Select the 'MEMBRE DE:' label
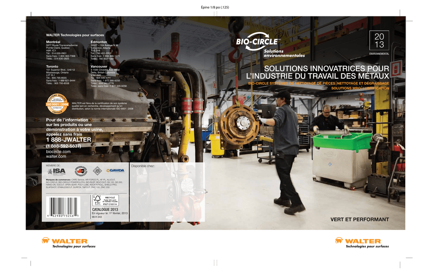Viewport: 431px width, 280px height. click(53, 166)
